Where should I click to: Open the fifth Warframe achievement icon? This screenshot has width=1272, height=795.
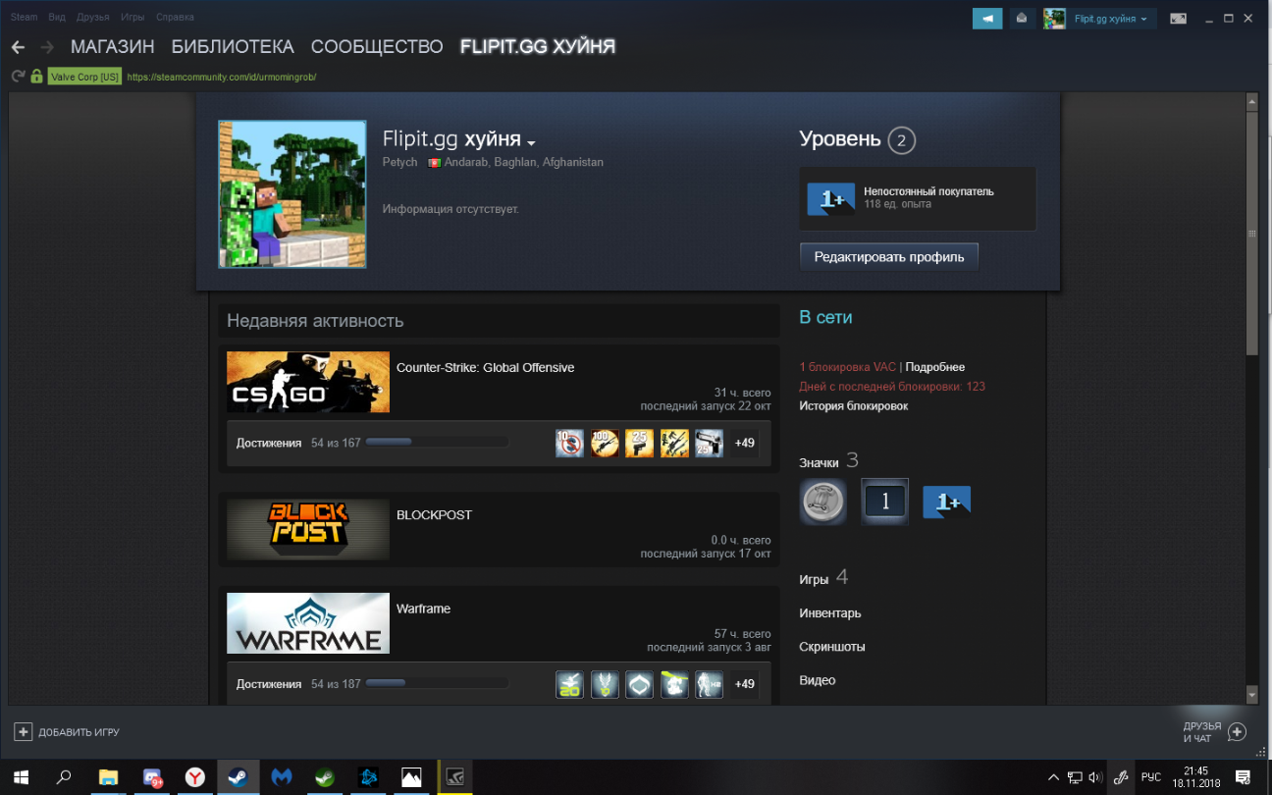709,684
